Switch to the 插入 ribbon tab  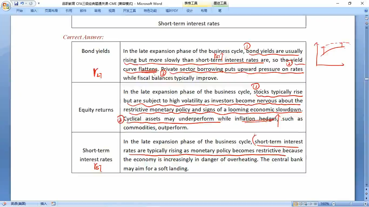[33, 11]
